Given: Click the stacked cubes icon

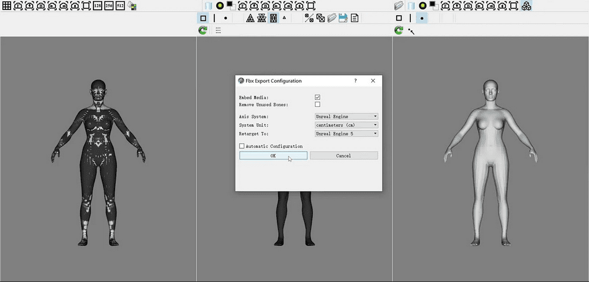Looking at the screenshot, I should click(526, 6).
